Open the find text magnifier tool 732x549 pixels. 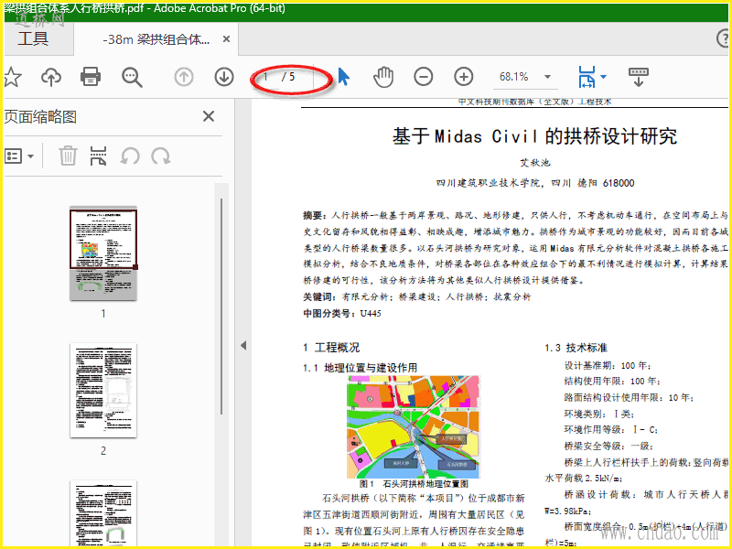pos(132,78)
